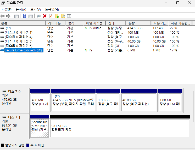This screenshot has width=195, height=150.
Task: Click the folder with green arrow icon
Action: [x=57, y=16]
